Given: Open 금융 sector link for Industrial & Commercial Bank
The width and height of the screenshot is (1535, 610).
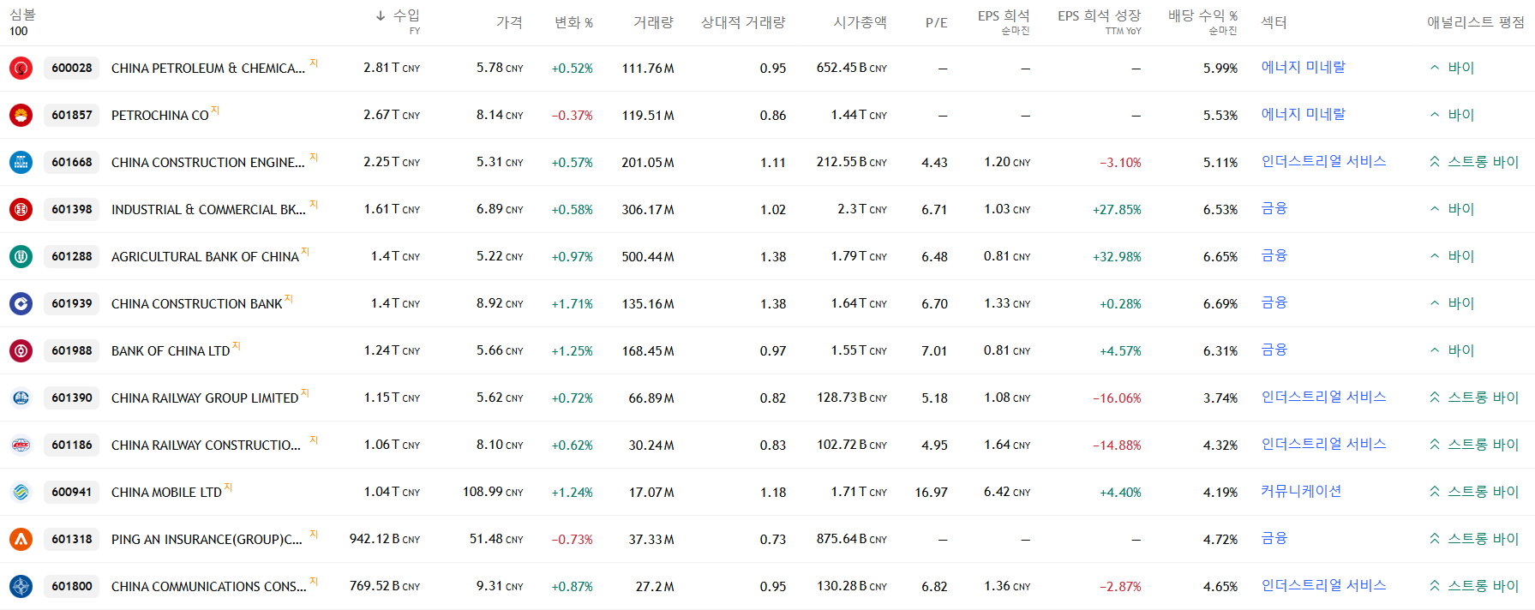Looking at the screenshot, I should click(x=1274, y=208).
